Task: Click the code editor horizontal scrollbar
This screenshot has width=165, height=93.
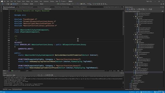Action: coord(68,71)
